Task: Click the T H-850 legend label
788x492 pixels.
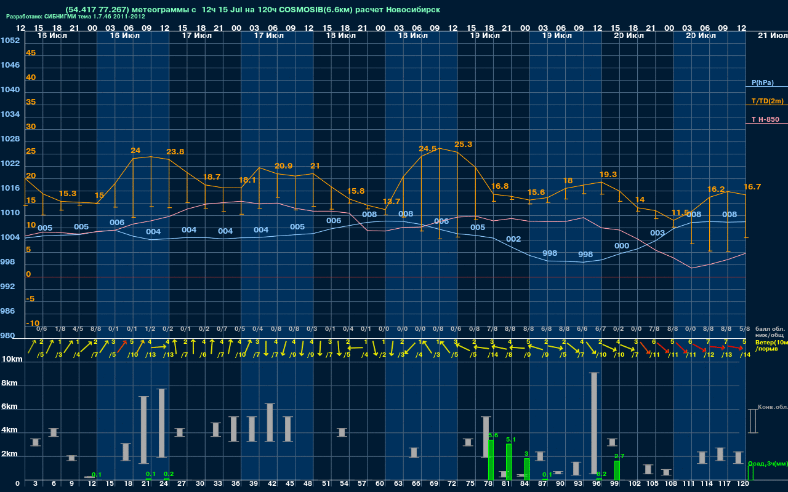Action: coord(766,119)
